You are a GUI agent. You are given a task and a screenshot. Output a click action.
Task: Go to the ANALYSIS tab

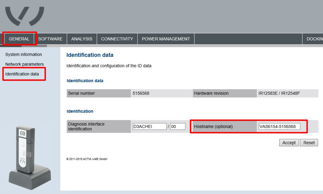pos(82,39)
